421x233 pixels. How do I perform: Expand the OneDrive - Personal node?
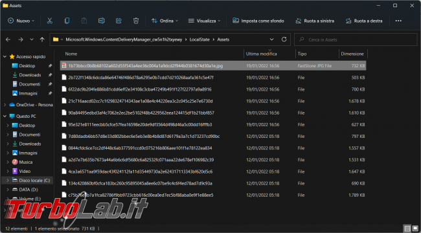coord(5,105)
